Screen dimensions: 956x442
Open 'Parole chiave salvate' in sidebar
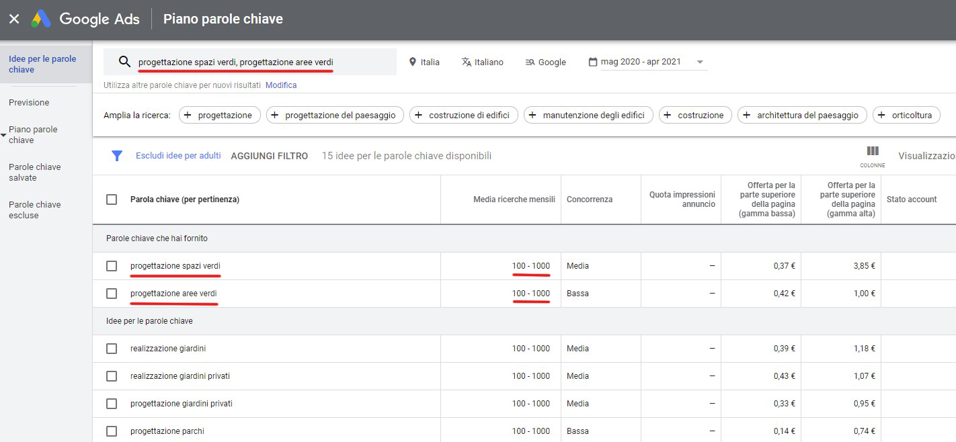(x=35, y=173)
